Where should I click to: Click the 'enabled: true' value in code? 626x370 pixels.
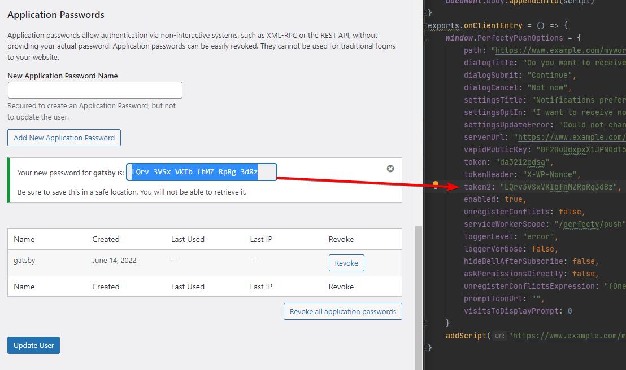coord(515,199)
